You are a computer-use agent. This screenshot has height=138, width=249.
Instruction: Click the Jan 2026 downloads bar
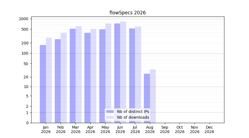tap(49, 80)
